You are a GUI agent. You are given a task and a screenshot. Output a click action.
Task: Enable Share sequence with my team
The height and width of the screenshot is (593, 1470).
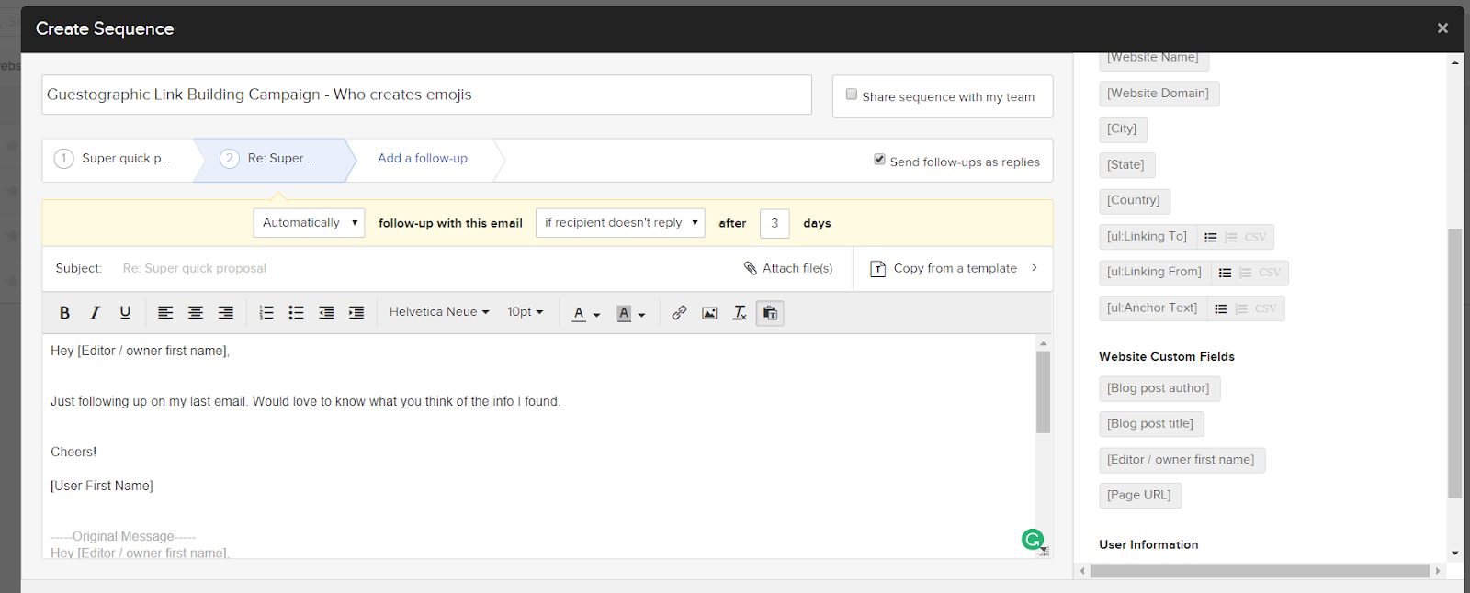(852, 95)
